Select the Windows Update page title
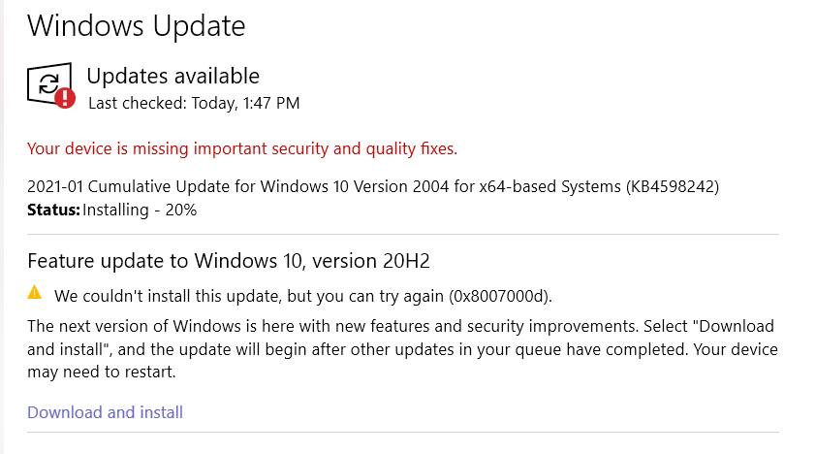The height and width of the screenshot is (454, 816). coord(137,26)
